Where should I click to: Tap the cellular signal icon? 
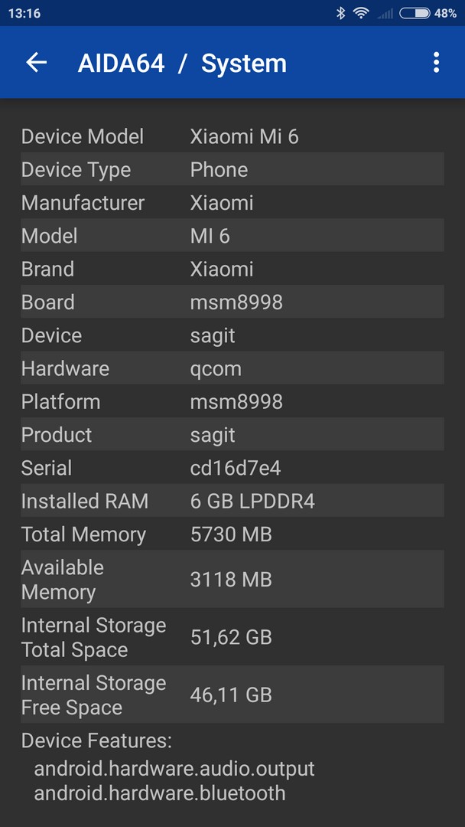pyautogui.click(x=385, y=14)
